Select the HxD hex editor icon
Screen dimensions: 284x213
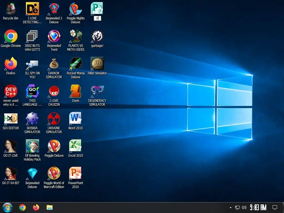11,119
